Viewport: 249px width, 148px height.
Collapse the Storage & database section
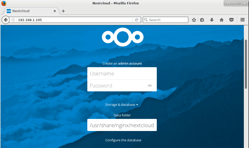click(x=122, y=105)
